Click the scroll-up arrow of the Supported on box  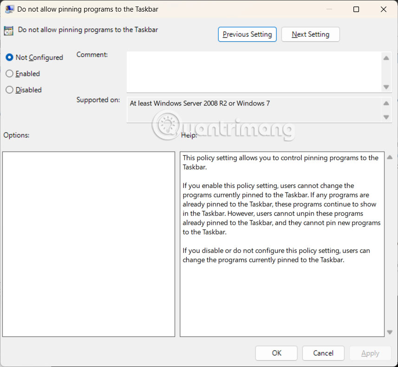386,103
